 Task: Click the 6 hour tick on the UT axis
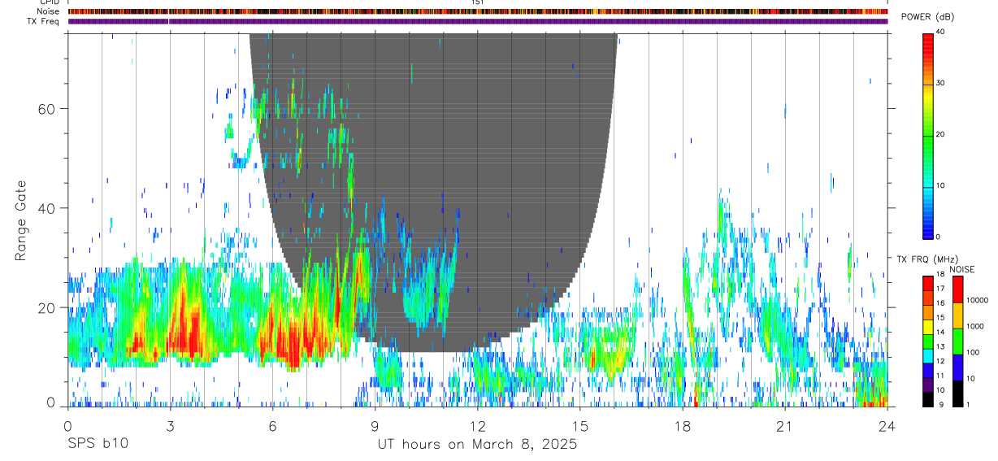coord(272,427)
